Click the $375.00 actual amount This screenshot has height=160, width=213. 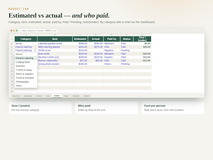(x=98, y=47)
